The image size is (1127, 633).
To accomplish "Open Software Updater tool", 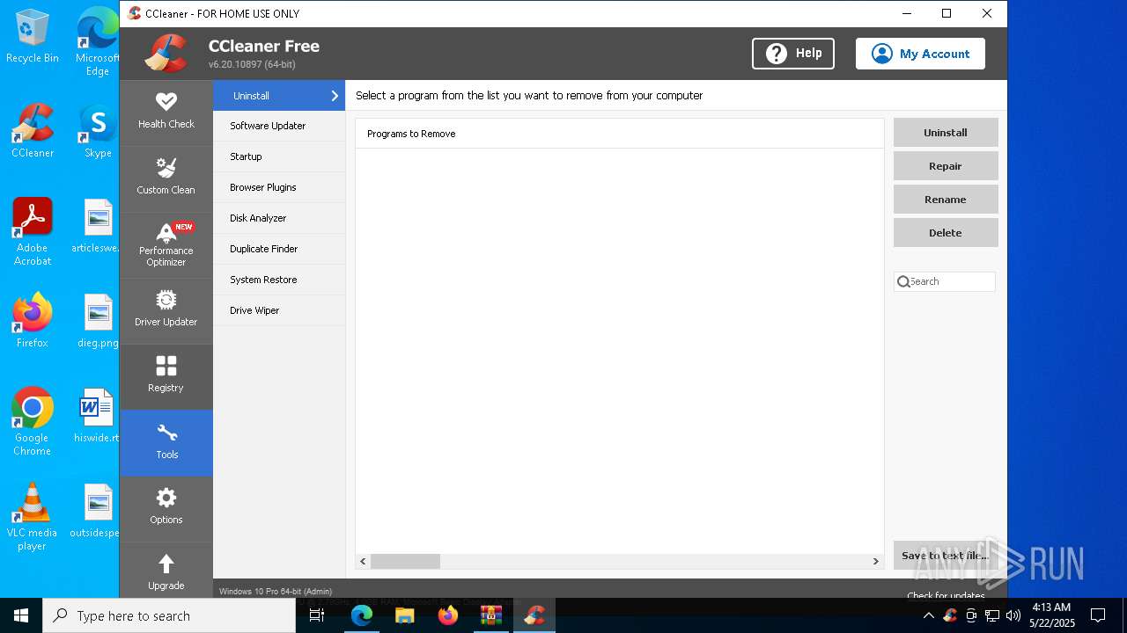I will click(x=279, y=126).
